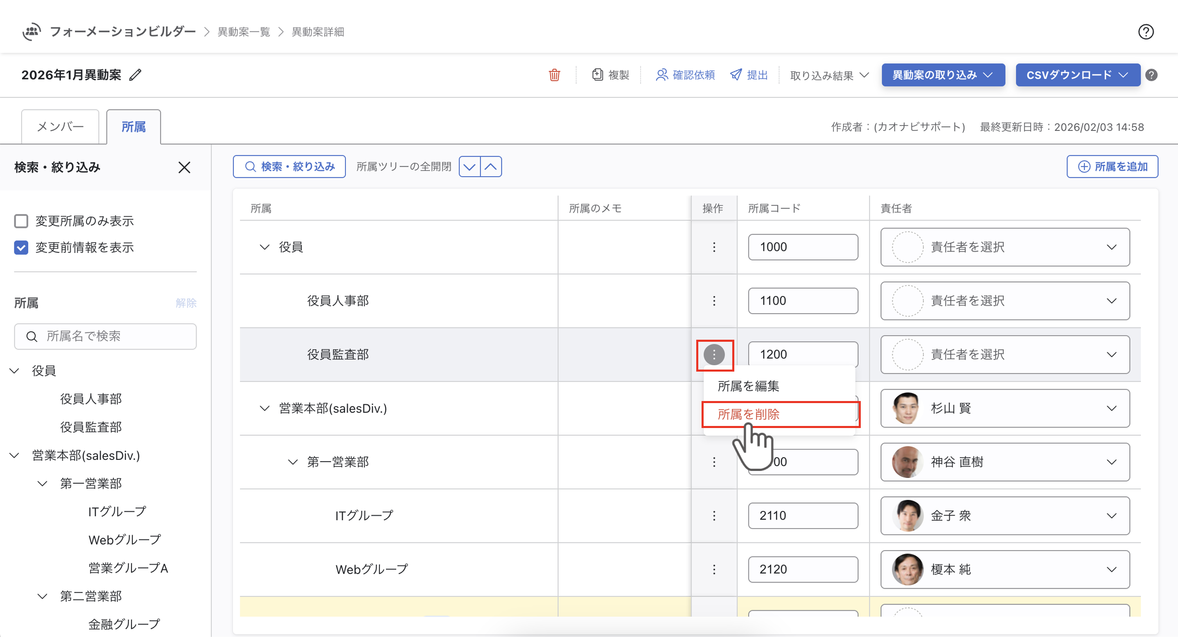The width and height of the screenshot is (1178, 641).
Task: Collapse 営業本部(salesDiv.) in sidebar tree
Action: point(15,455)
